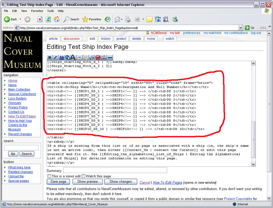273x208 pixels.
Task: Click the Print toolbar icon
Action: (127, 19)
